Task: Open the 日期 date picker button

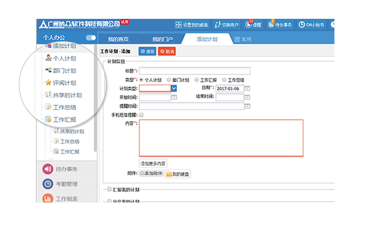Action: coord(247,88)
